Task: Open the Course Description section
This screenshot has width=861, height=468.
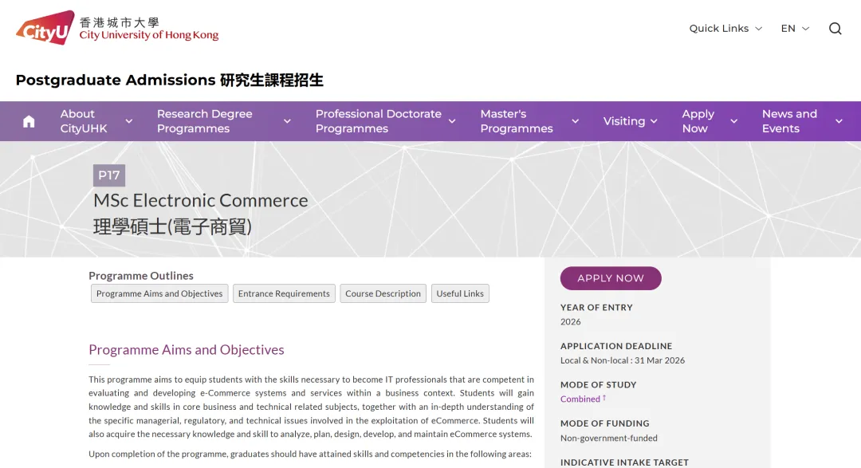Action: click(x=383, y=293)
